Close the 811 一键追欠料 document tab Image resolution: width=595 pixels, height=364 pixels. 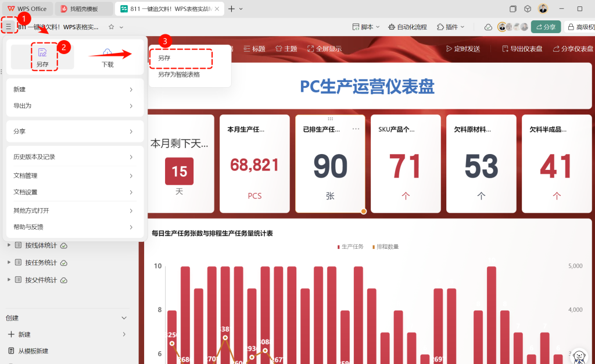pos(217,9)
